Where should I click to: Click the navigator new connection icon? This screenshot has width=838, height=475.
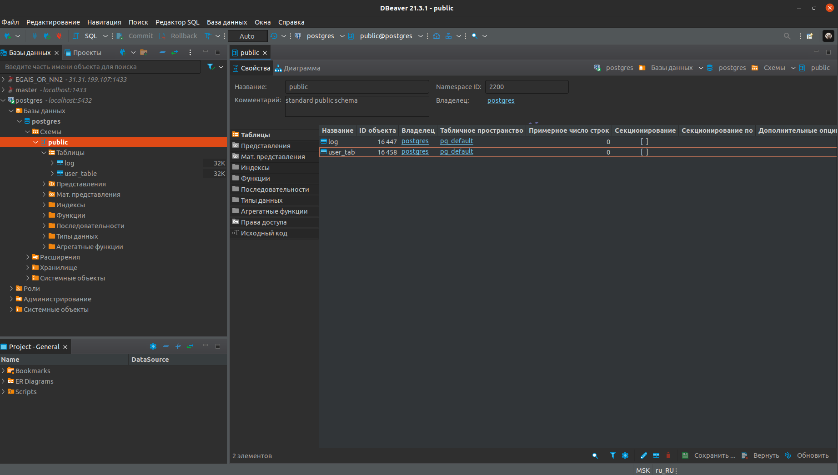click(x=123, y=52)
